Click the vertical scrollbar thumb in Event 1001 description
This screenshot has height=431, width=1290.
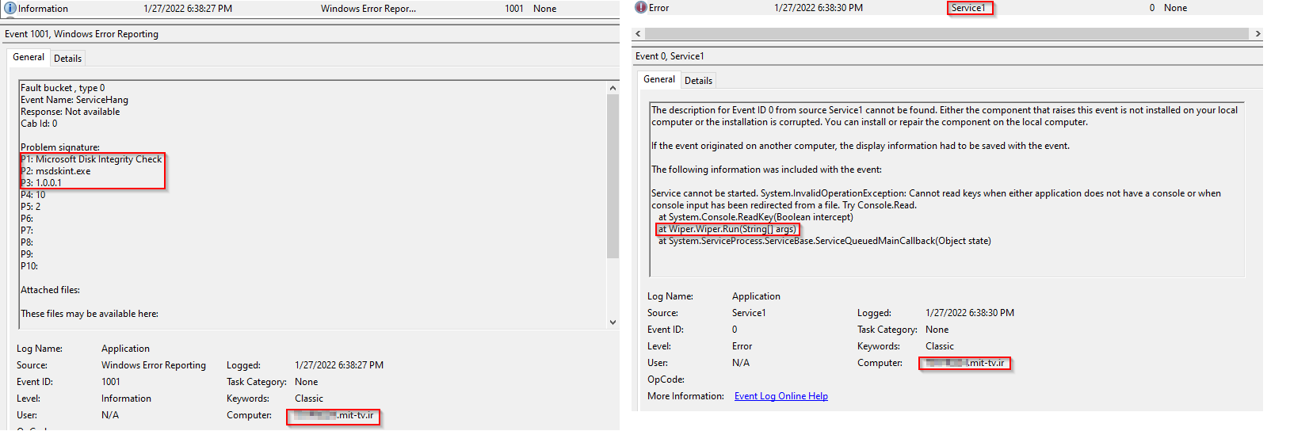(x=613, y=174)
